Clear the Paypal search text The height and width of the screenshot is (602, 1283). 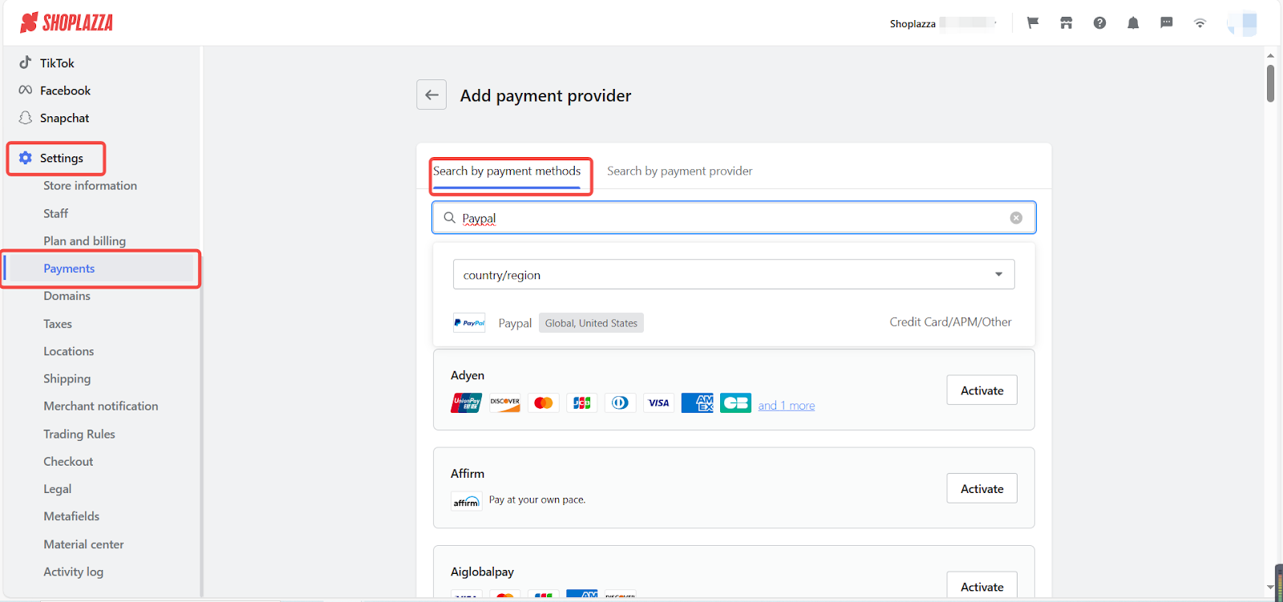coord(1016,218)
